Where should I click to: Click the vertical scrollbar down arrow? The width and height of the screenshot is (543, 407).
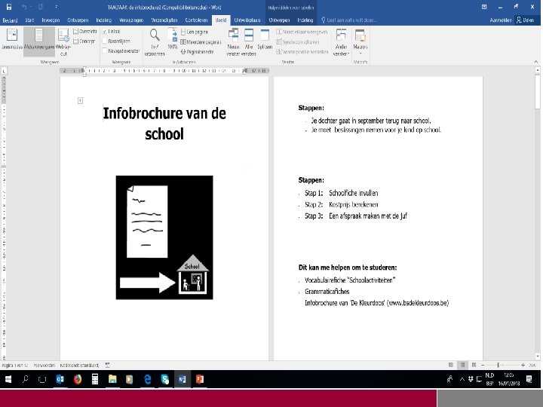538,356
